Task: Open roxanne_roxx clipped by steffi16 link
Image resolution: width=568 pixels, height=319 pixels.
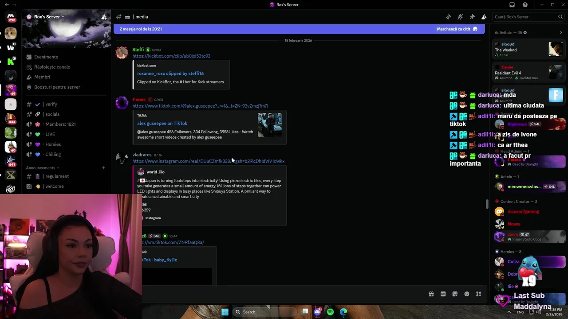Action: (x=170, y=74)
